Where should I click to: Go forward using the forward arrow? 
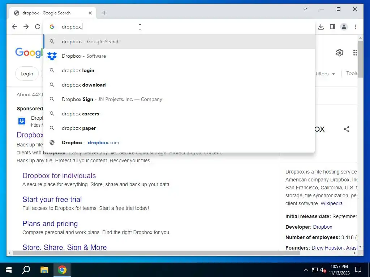(26, 27)
